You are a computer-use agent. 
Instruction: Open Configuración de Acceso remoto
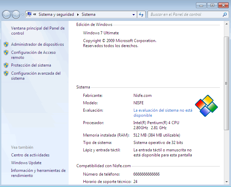(33, 55)
